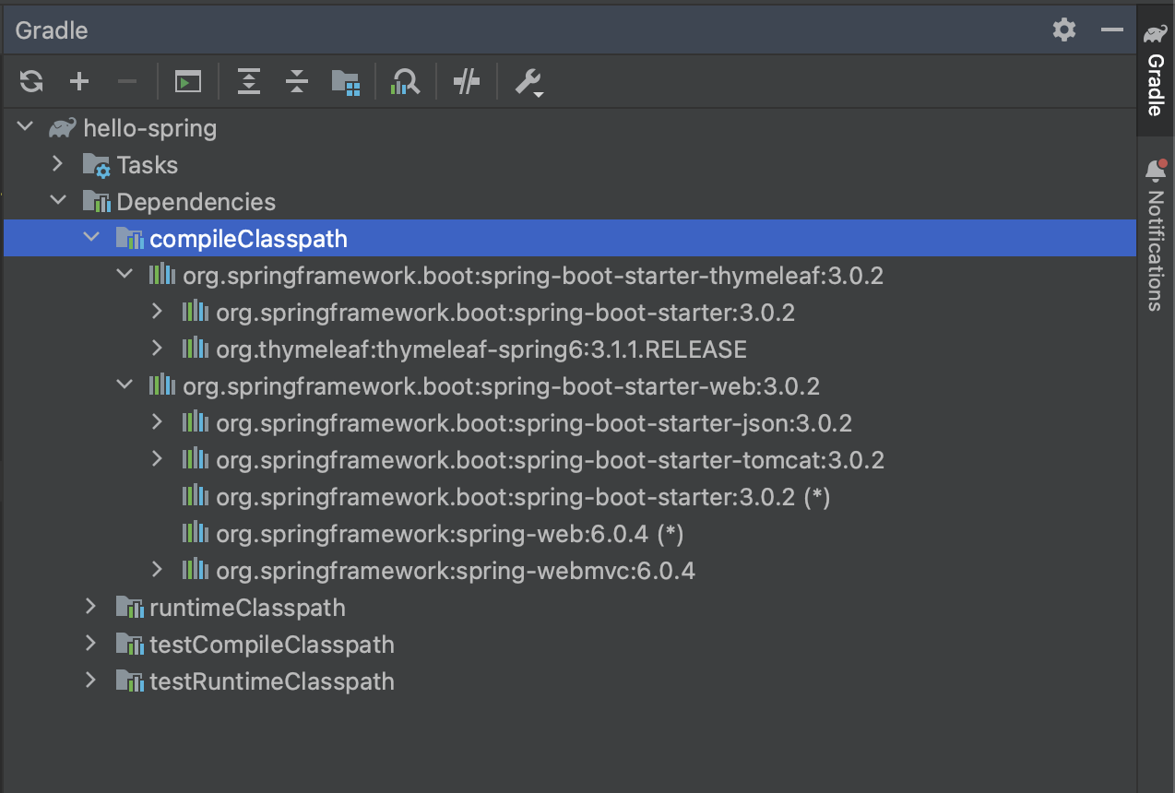The height and width of the screenshot is (793, 1175).
Task: Click library icon of spring-boot-starter-json
Action: (196, 422)
